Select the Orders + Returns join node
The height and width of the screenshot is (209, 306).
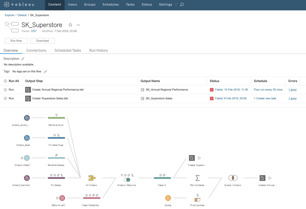click(127, 179)
